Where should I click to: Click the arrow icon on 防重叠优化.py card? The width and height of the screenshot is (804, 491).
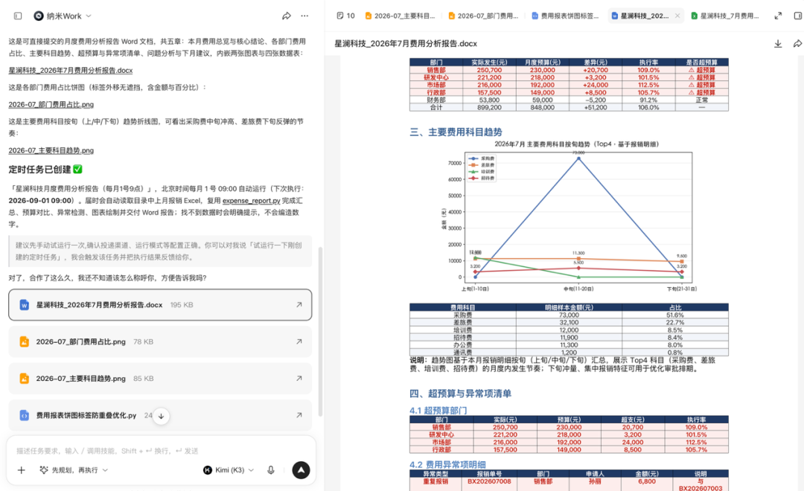pyautogui.click(x=299, y=416)
